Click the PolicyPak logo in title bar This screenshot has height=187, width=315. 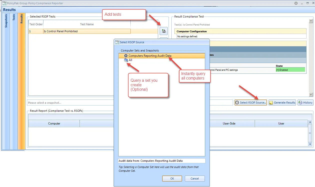(4, 3)
